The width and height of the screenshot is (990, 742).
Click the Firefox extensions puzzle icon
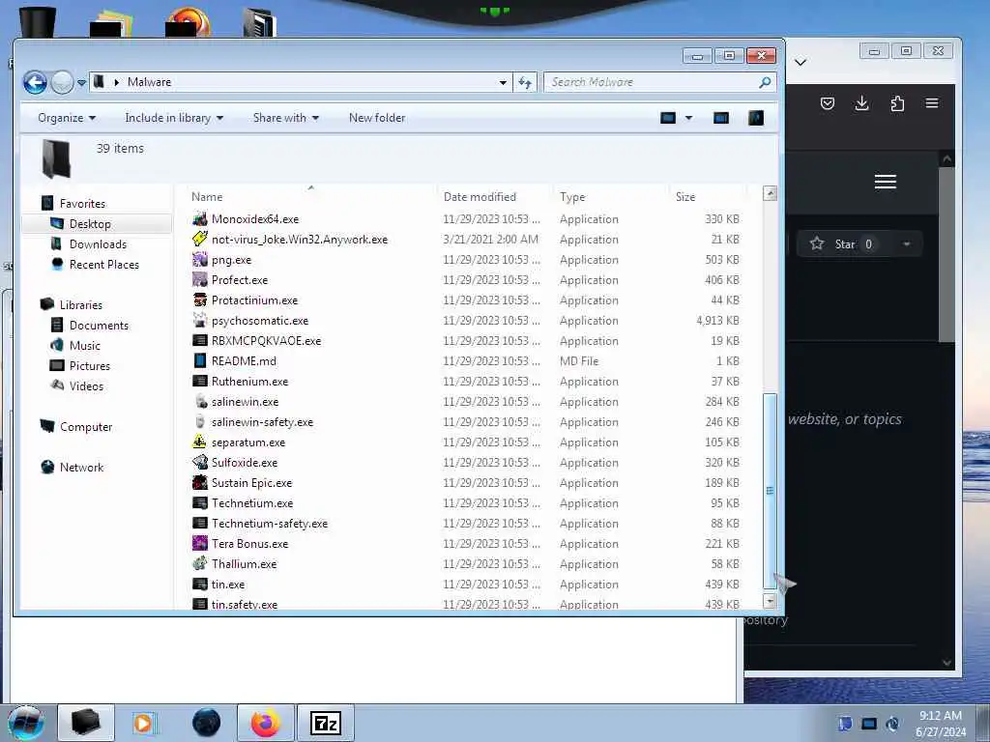pos(897,103)
